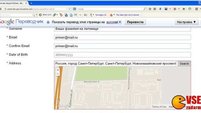Click the blue floppy disk save icon
This screenshot has width=201, height=113.
pyautogui.click(x=166, y=9)
